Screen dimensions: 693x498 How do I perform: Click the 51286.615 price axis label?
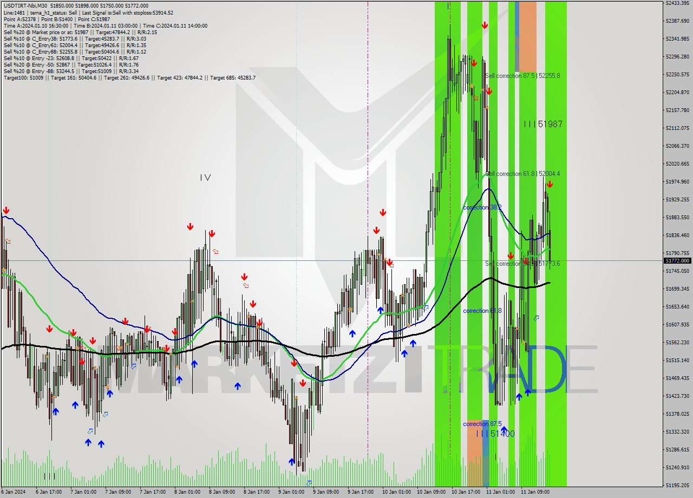tap(677, 449)
